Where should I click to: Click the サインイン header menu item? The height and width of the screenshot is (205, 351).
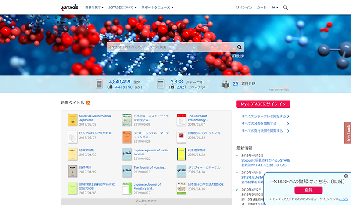[x=244, y=7]
